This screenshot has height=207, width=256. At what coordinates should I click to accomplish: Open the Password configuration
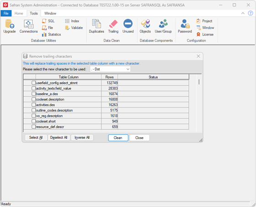point(185,27)
